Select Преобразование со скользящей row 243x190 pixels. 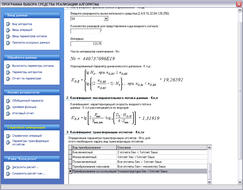point(138,171)
